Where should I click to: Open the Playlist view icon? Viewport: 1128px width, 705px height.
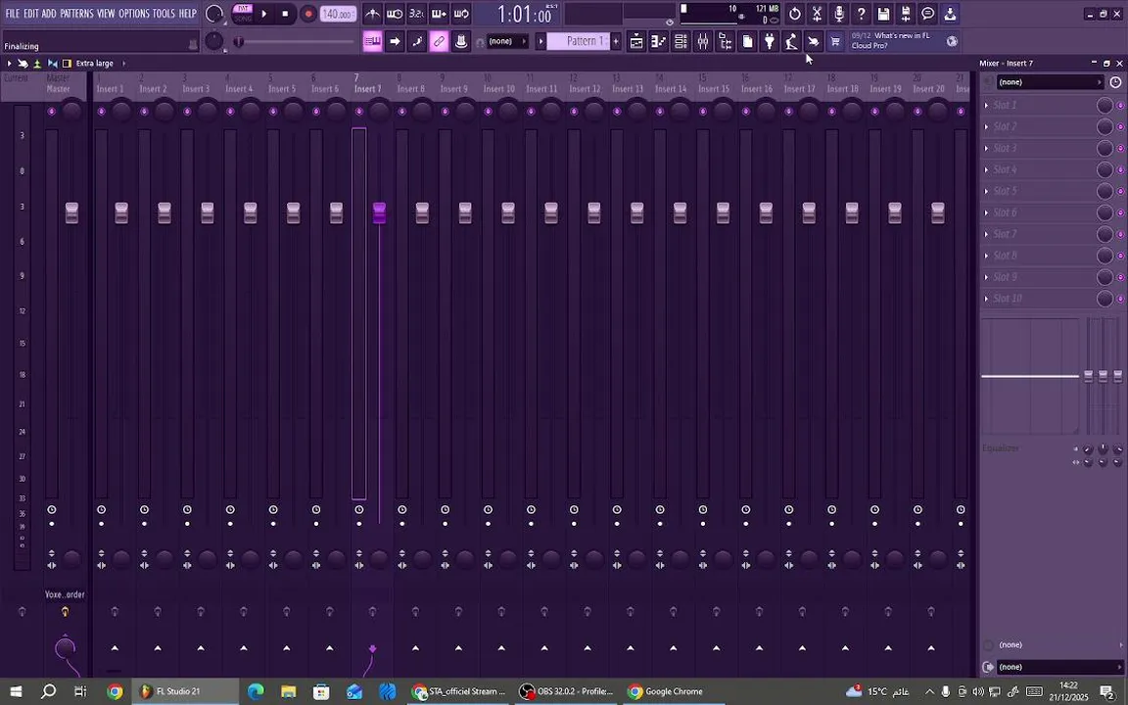point(636,42)
